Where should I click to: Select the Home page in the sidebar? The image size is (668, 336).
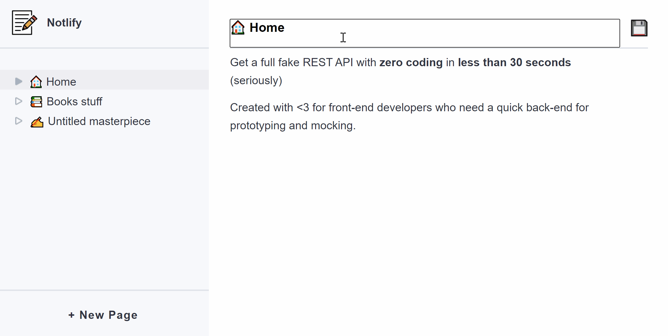[61, 81]
